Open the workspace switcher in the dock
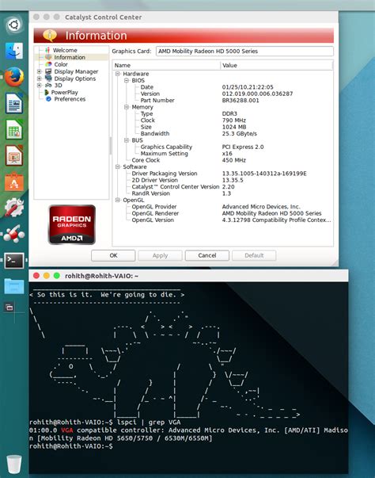 pos(9,308)
